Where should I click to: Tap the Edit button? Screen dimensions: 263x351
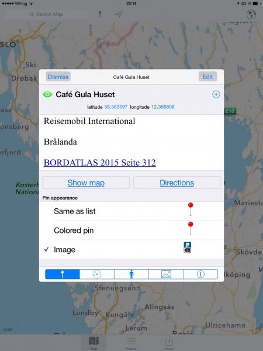tap(207, 77)
